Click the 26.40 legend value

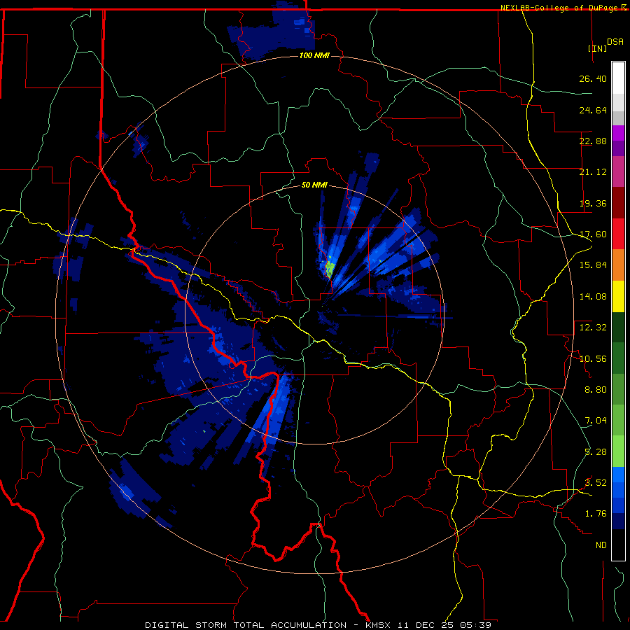593,78
